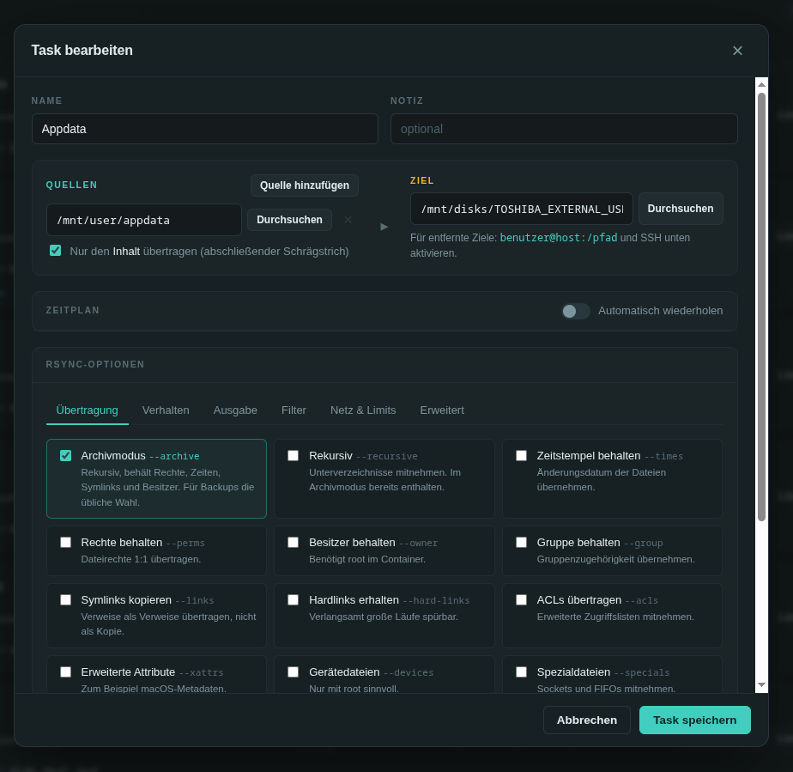Check Erweiterte Attribute --xattrs option
The width and height of the screenshot is (793, 772).
click(x=66, y=672)
